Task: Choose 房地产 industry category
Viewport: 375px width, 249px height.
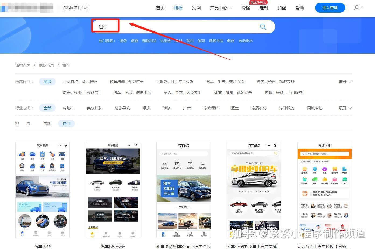Action: click(68, 108)
